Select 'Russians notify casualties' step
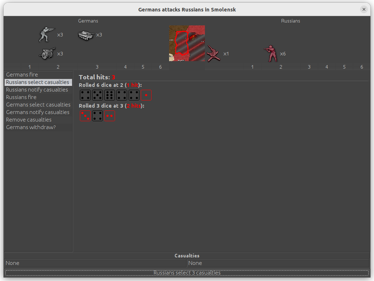 [x=37, y=90]
